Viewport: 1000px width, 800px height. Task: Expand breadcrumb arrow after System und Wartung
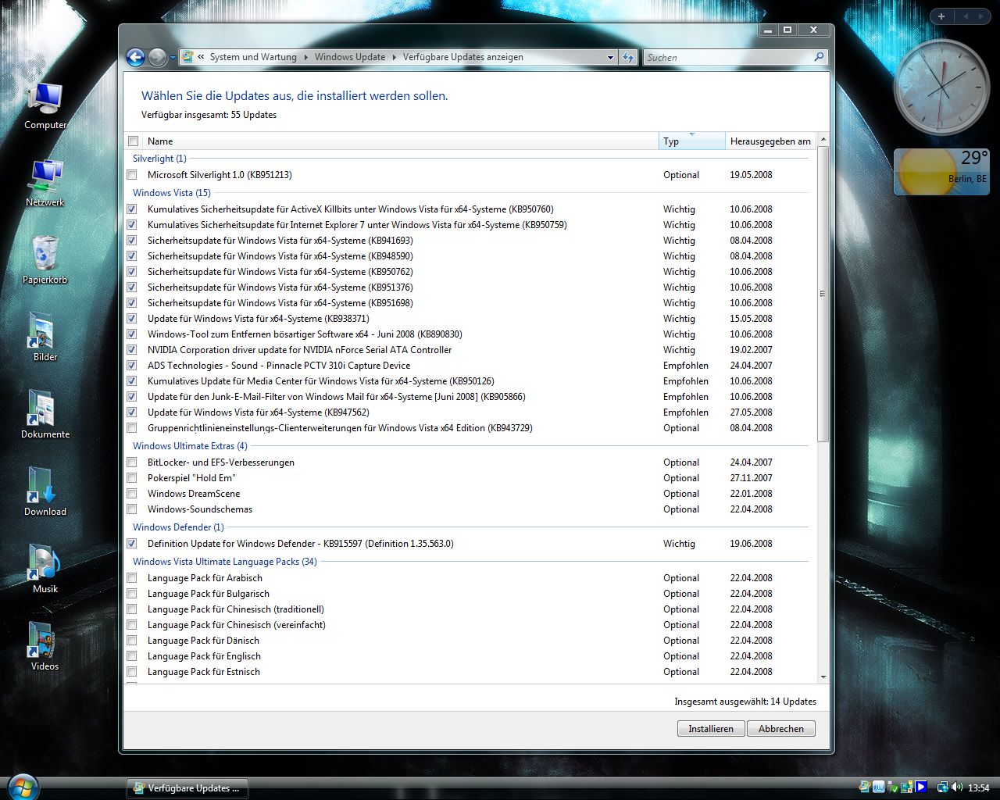pyautogui.click(x=306, y=57)
